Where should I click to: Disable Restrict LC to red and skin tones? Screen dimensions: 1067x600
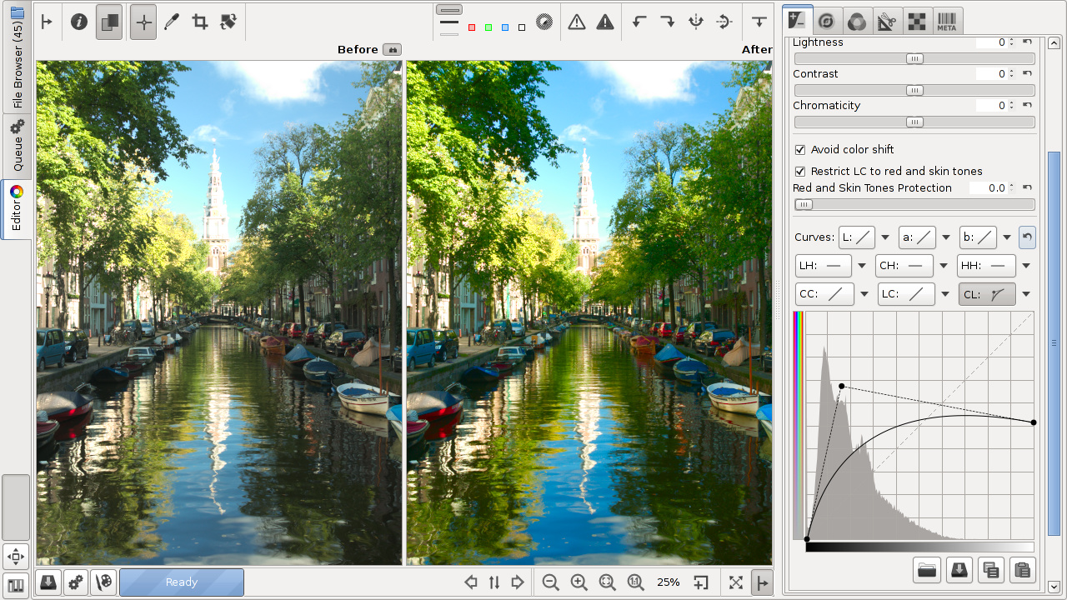point(800,172)
